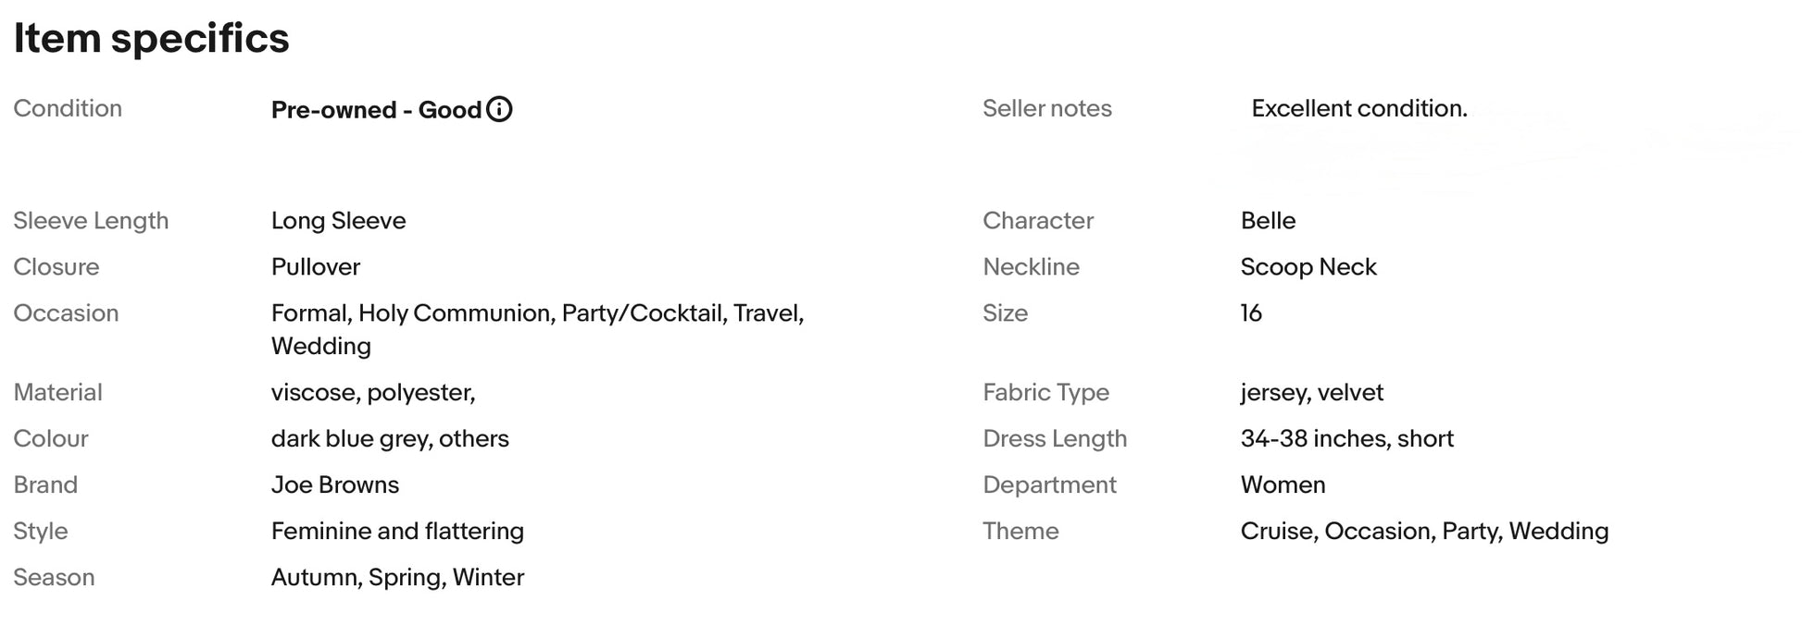The image size is (1802, 625).
Task: Click the condition info icon
Action: tap(499, 109)
